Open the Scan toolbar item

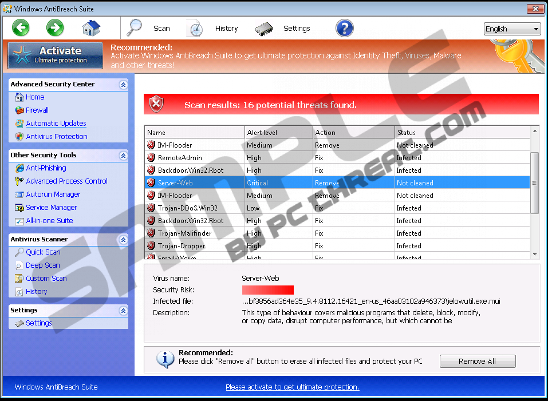point(161,28)
